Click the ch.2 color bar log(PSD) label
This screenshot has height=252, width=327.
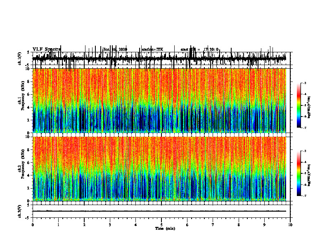(309, 175)
